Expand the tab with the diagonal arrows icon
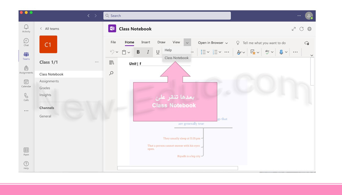The height and width of the screenshot is (195, 342). click(294, 29)
